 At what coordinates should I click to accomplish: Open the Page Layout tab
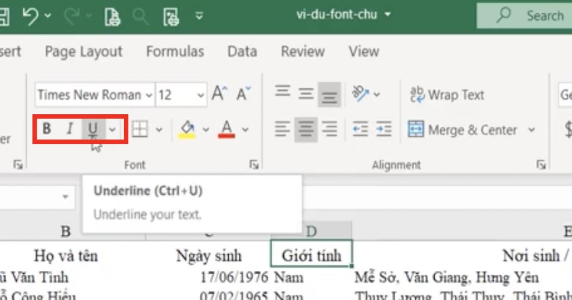[x=83, y=51]
